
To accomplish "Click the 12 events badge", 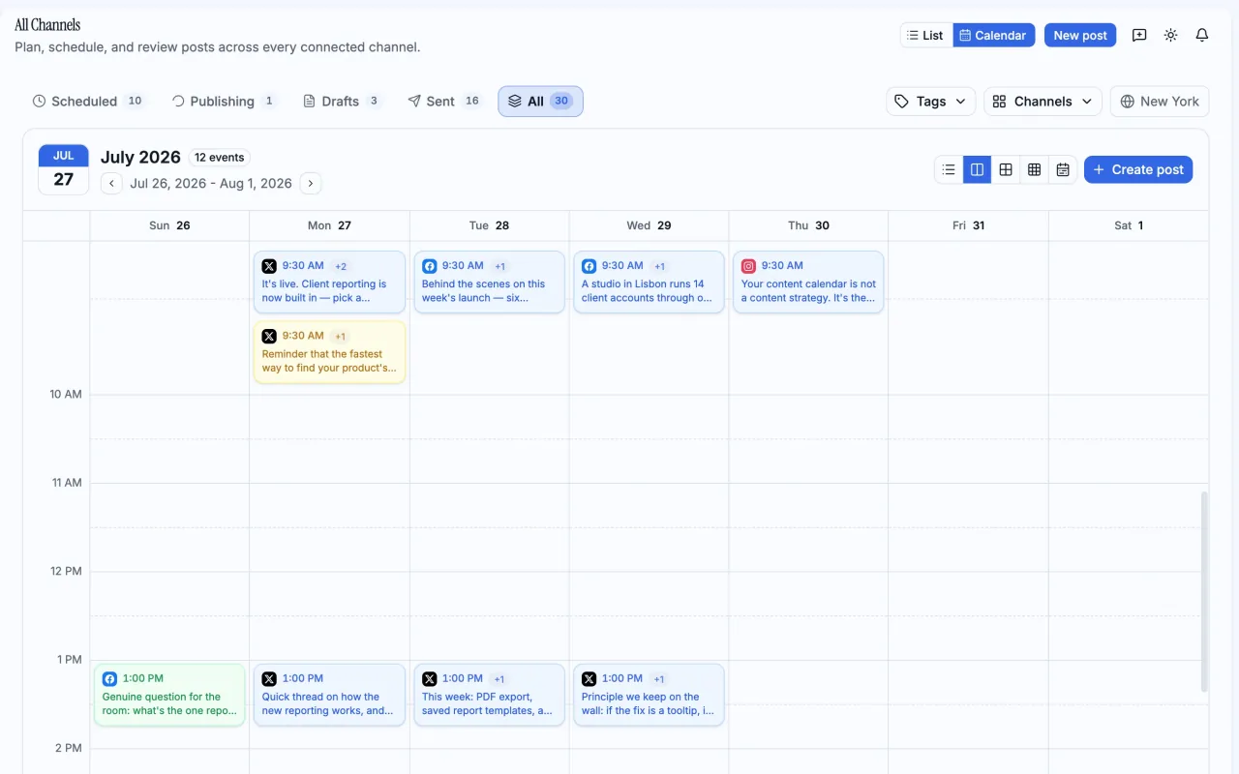I will [x=219, y=158].
